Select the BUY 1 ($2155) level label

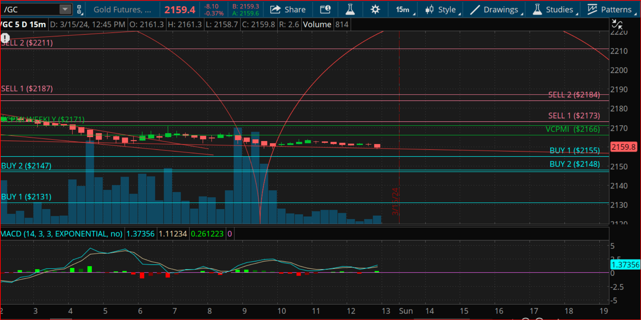click(575, 150)
